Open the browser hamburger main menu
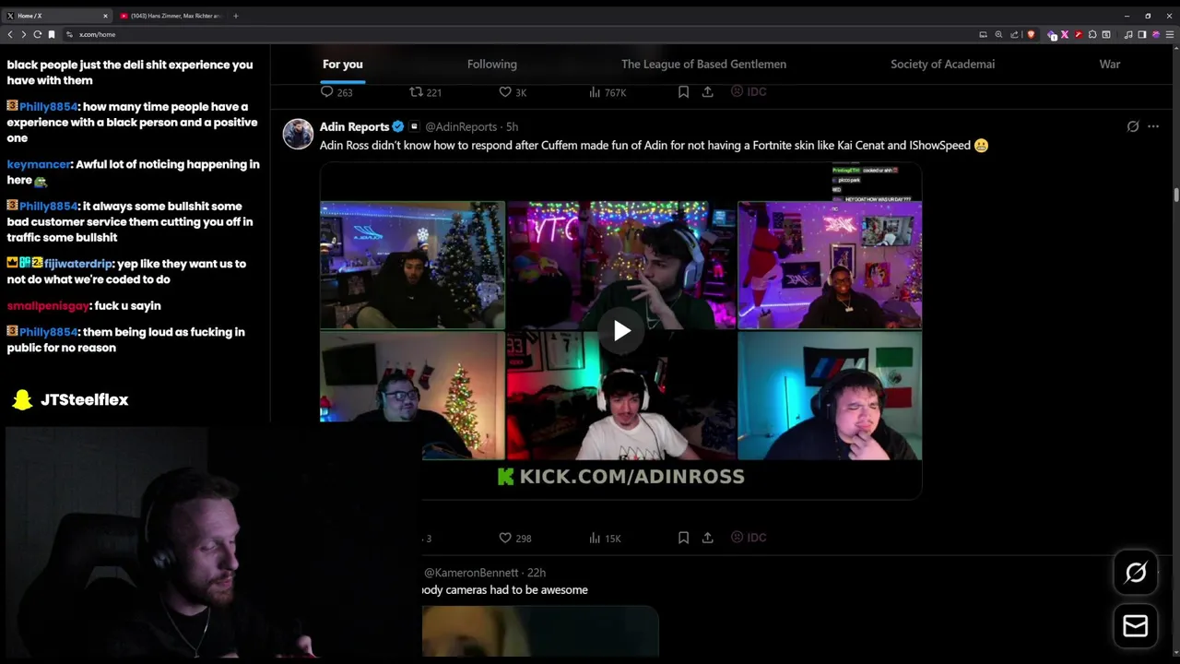The image size is (1180, 664). (x=1170, y=34)
